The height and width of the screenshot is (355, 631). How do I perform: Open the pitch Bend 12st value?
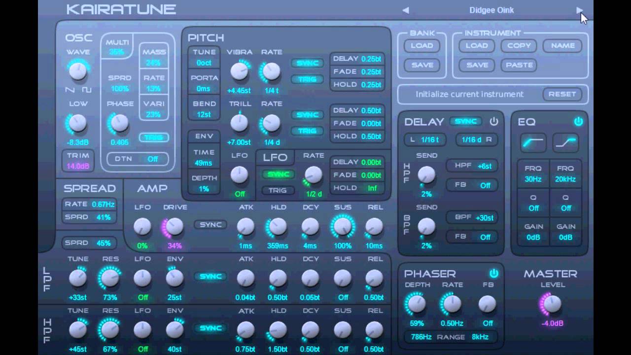[204, 114]
